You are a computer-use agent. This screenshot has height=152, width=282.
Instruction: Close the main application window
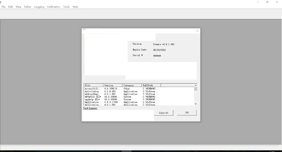click(x=277, y=2)
